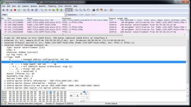This screenshot has height=107, width=191.
Task: Open a capture file icon
Action: pyautogui.click(x=24, y=10)
